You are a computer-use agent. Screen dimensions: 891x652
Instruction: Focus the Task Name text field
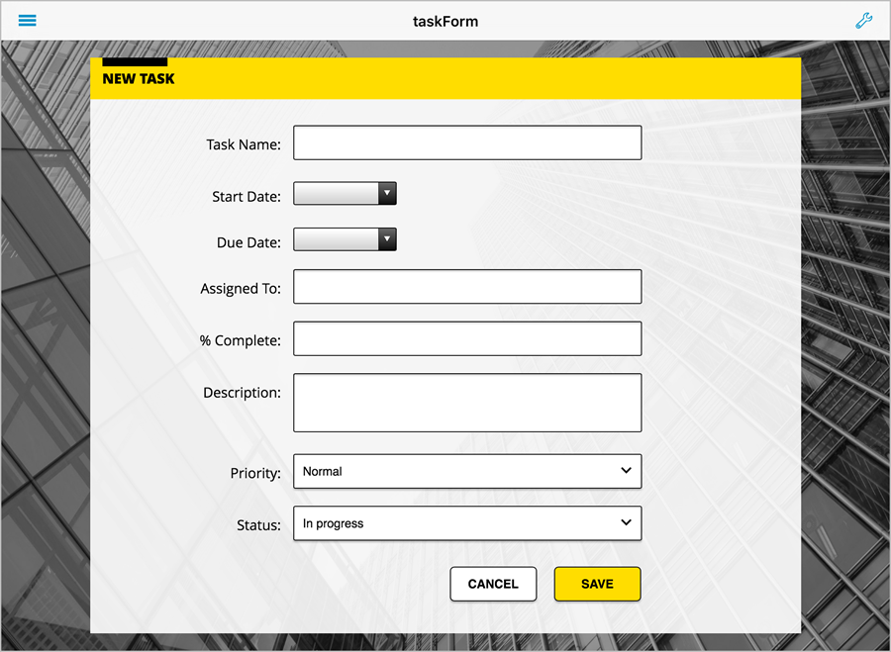click(467, 142)
